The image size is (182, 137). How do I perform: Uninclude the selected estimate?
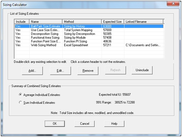(142, 70)
